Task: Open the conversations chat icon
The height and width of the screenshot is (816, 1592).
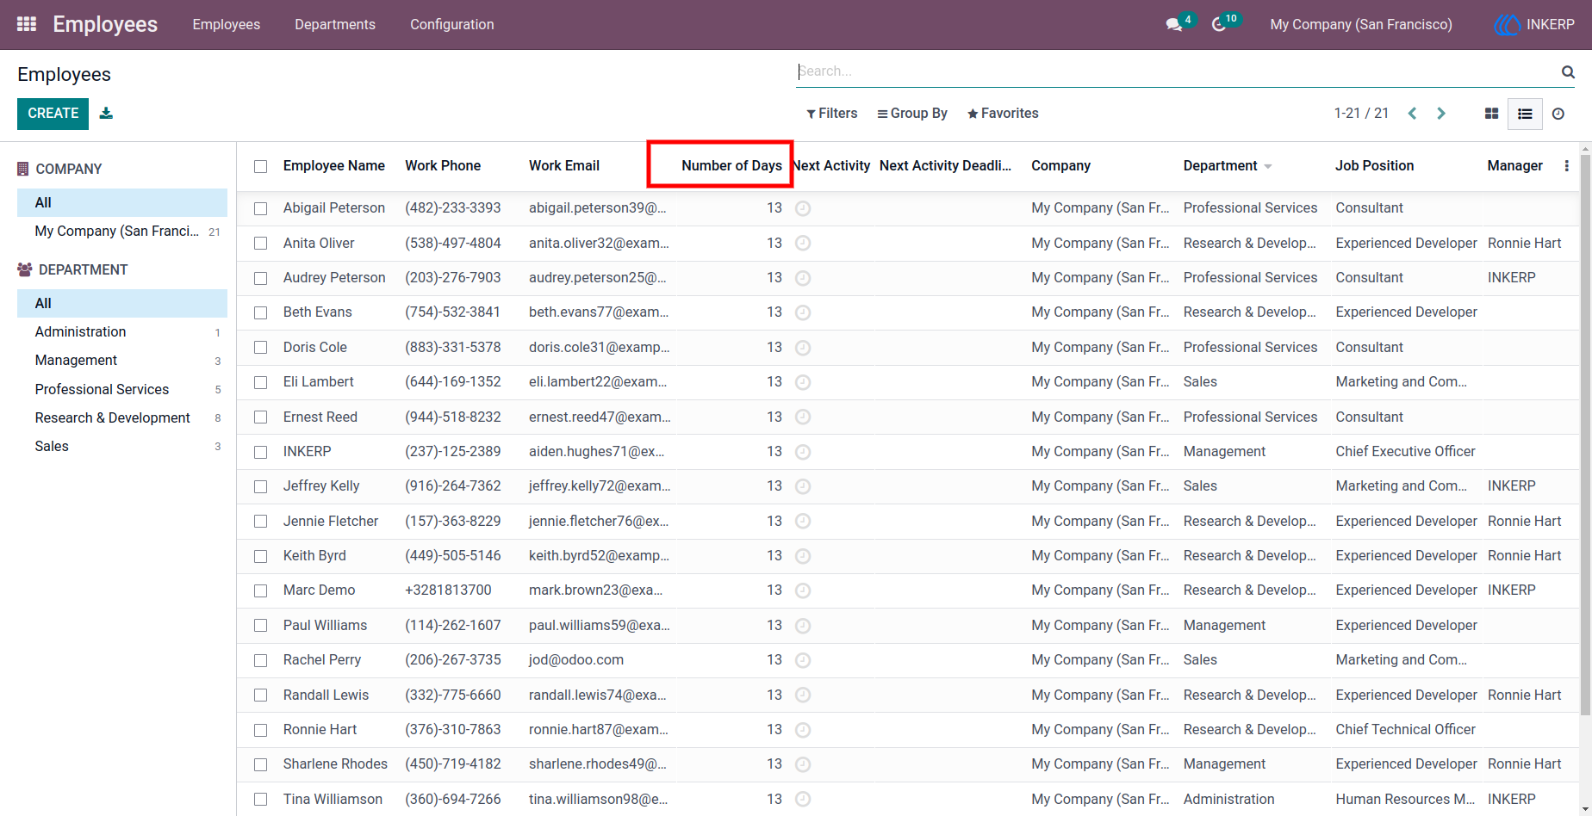Action: point(1173,25)
